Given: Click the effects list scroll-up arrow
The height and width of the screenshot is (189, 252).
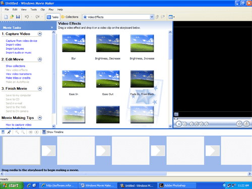Looking at the screenshot, I should tap(170, 32).
